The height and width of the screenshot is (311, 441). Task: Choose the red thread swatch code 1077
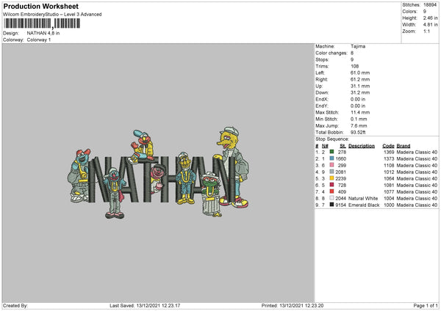(x=332, y=191)
